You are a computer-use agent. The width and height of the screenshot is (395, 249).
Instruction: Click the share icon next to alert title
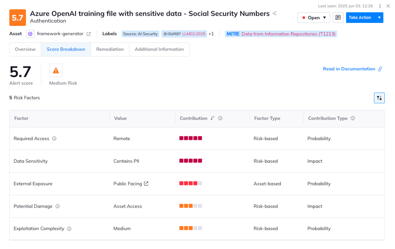pyautogui.click(x=275, y=13)
